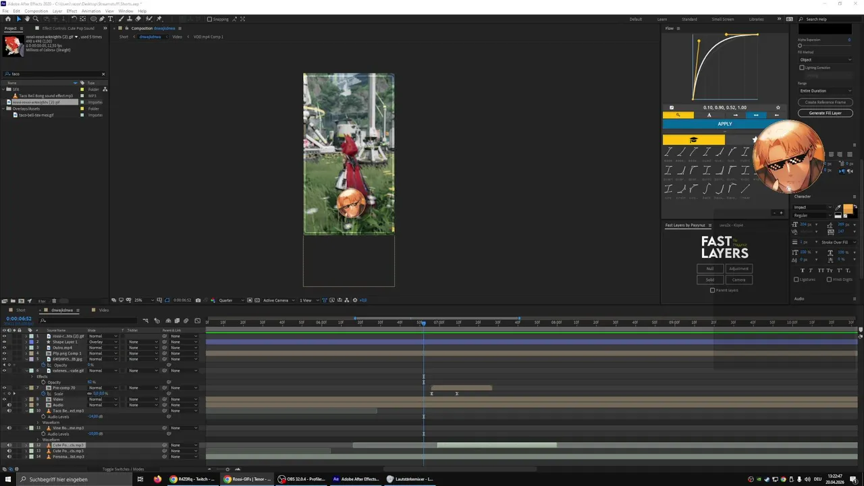864x486 pixels.
Task: Open Adobe After Effects taskbar button
Action: pyautogui.click(x=356, y=479)
